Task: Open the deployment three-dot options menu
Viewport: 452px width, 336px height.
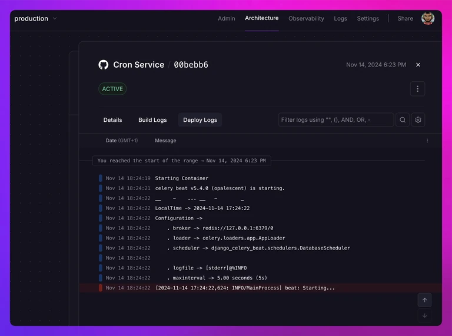Action: (x=417, y=89)
